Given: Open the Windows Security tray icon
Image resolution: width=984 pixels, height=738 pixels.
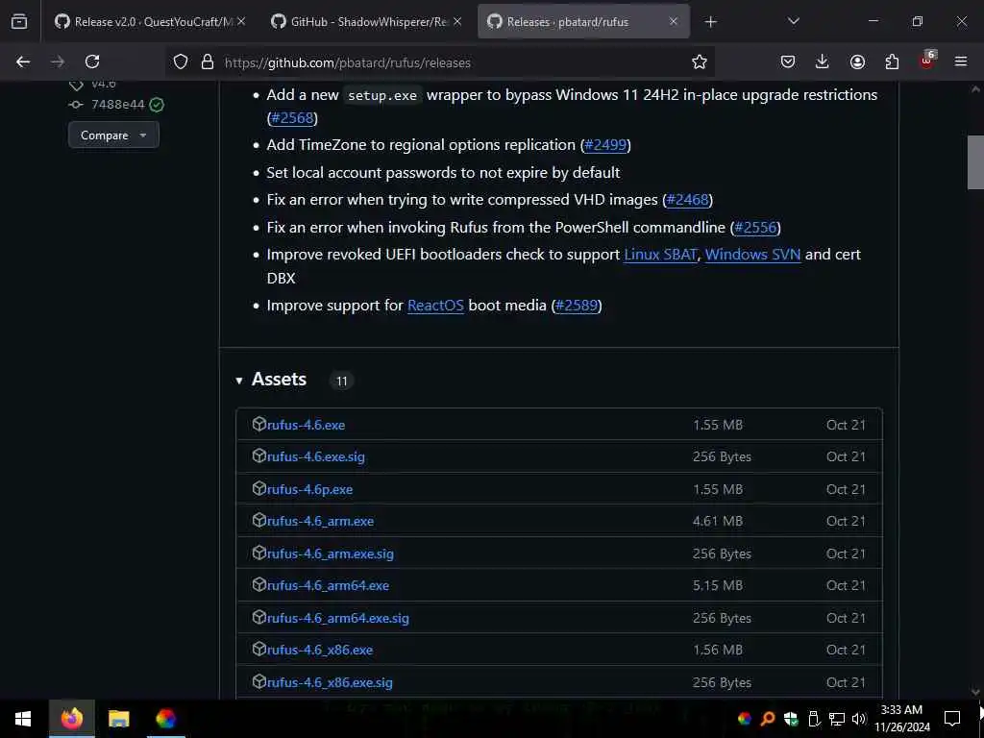Looking at the screenshot, I should click(791, 719).
